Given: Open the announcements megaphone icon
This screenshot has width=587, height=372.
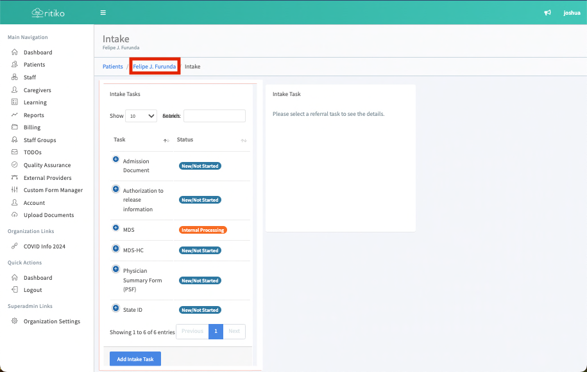Looking at the screenshot, I should tap(547, 13).
